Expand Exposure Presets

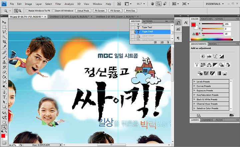pos(194,90)
